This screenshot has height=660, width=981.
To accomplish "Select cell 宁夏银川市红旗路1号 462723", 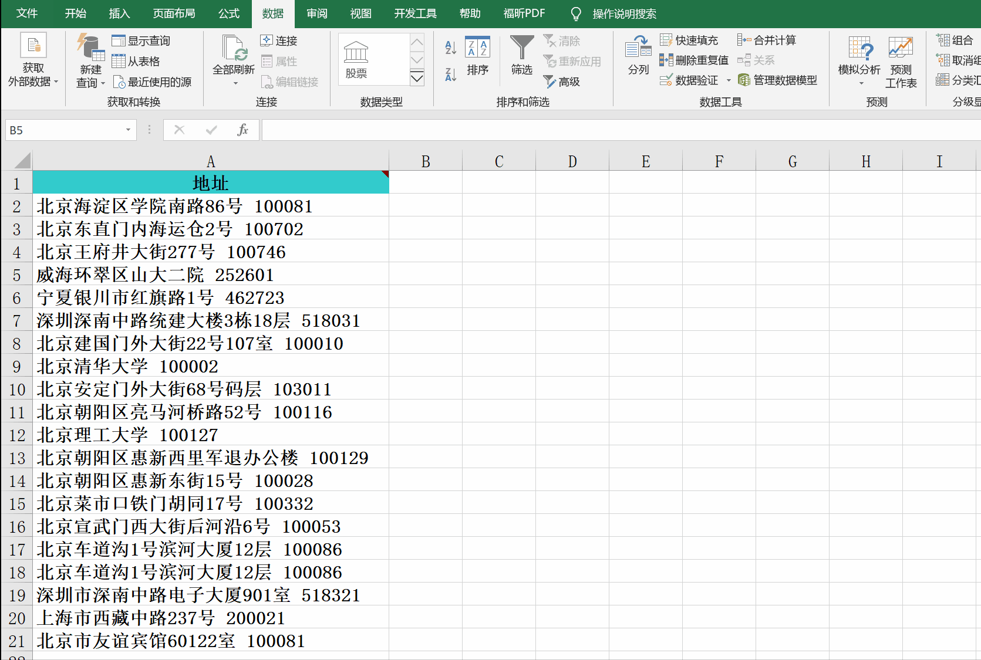I will click(211, 297).
